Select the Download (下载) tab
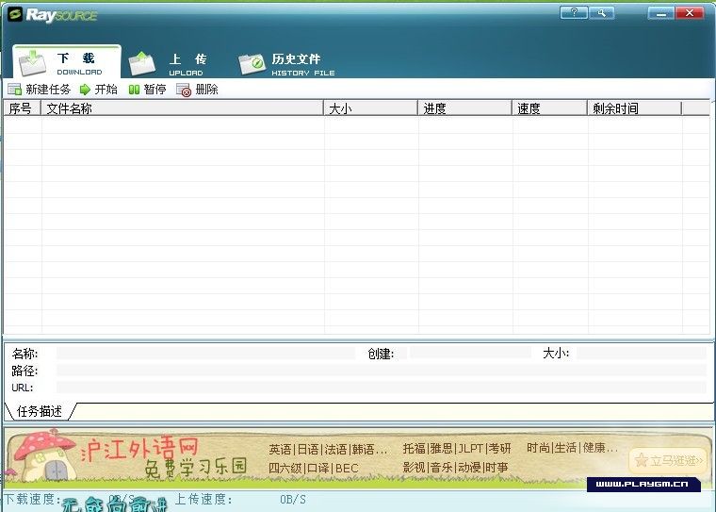 pyautogui.click(x=66, y=63)
